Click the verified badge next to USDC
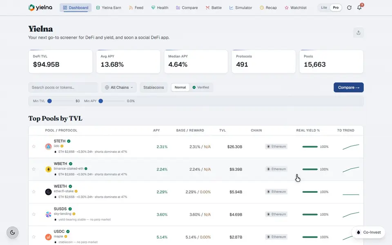Viewport: 392px width, 245px height. tap(68, 232)
